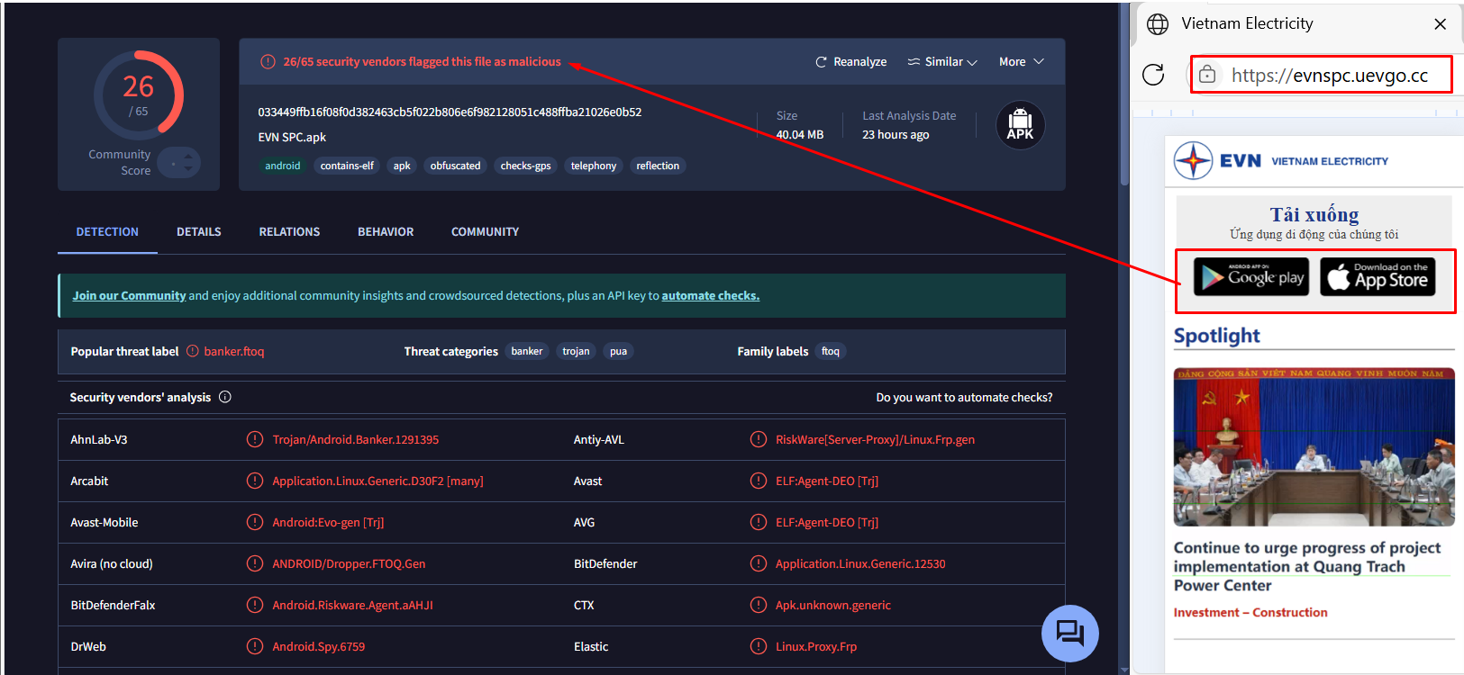1464x675 pixels.
Task: Click the checks-gps tag
Action: coord(525,166)
